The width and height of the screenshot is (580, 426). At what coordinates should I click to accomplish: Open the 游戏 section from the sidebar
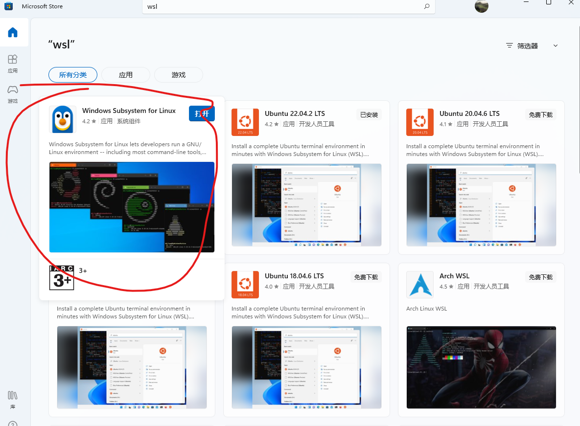13,92
